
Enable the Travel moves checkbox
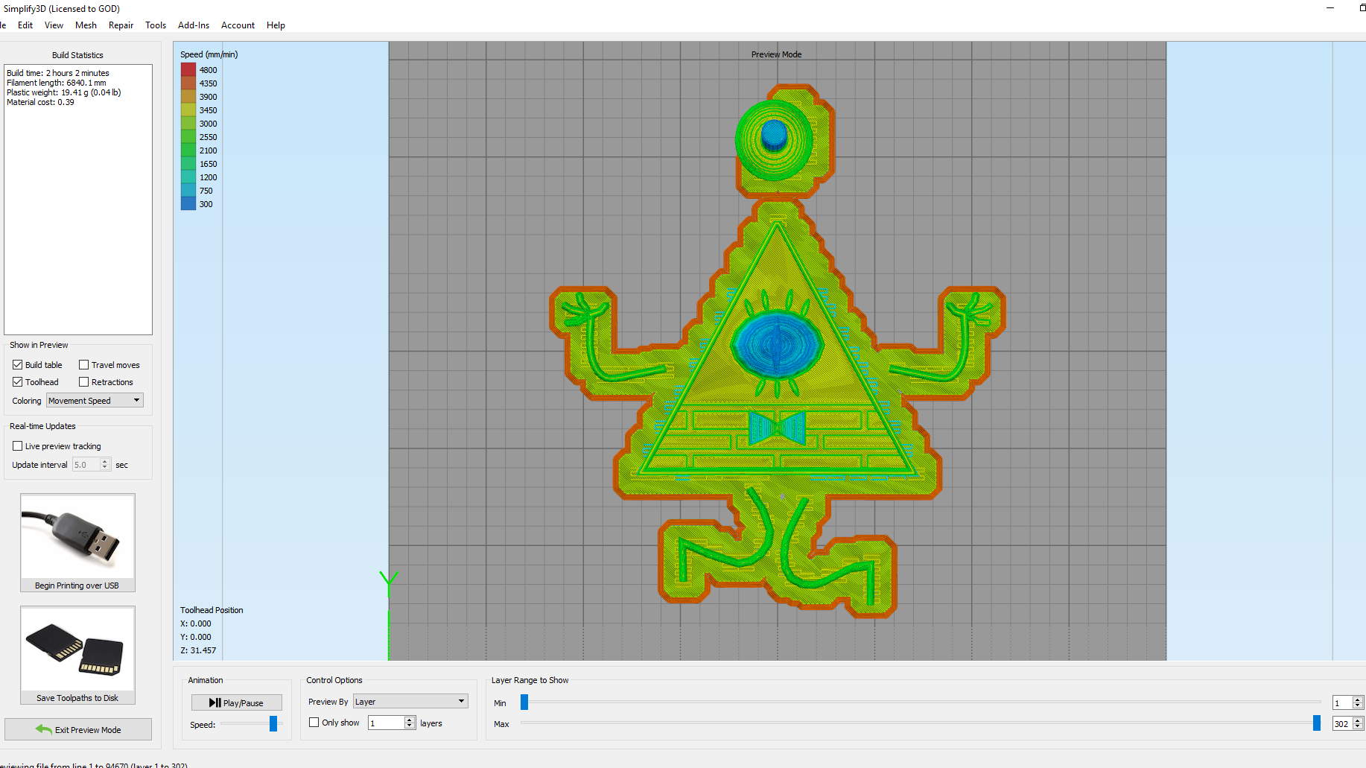pos(83,364)
